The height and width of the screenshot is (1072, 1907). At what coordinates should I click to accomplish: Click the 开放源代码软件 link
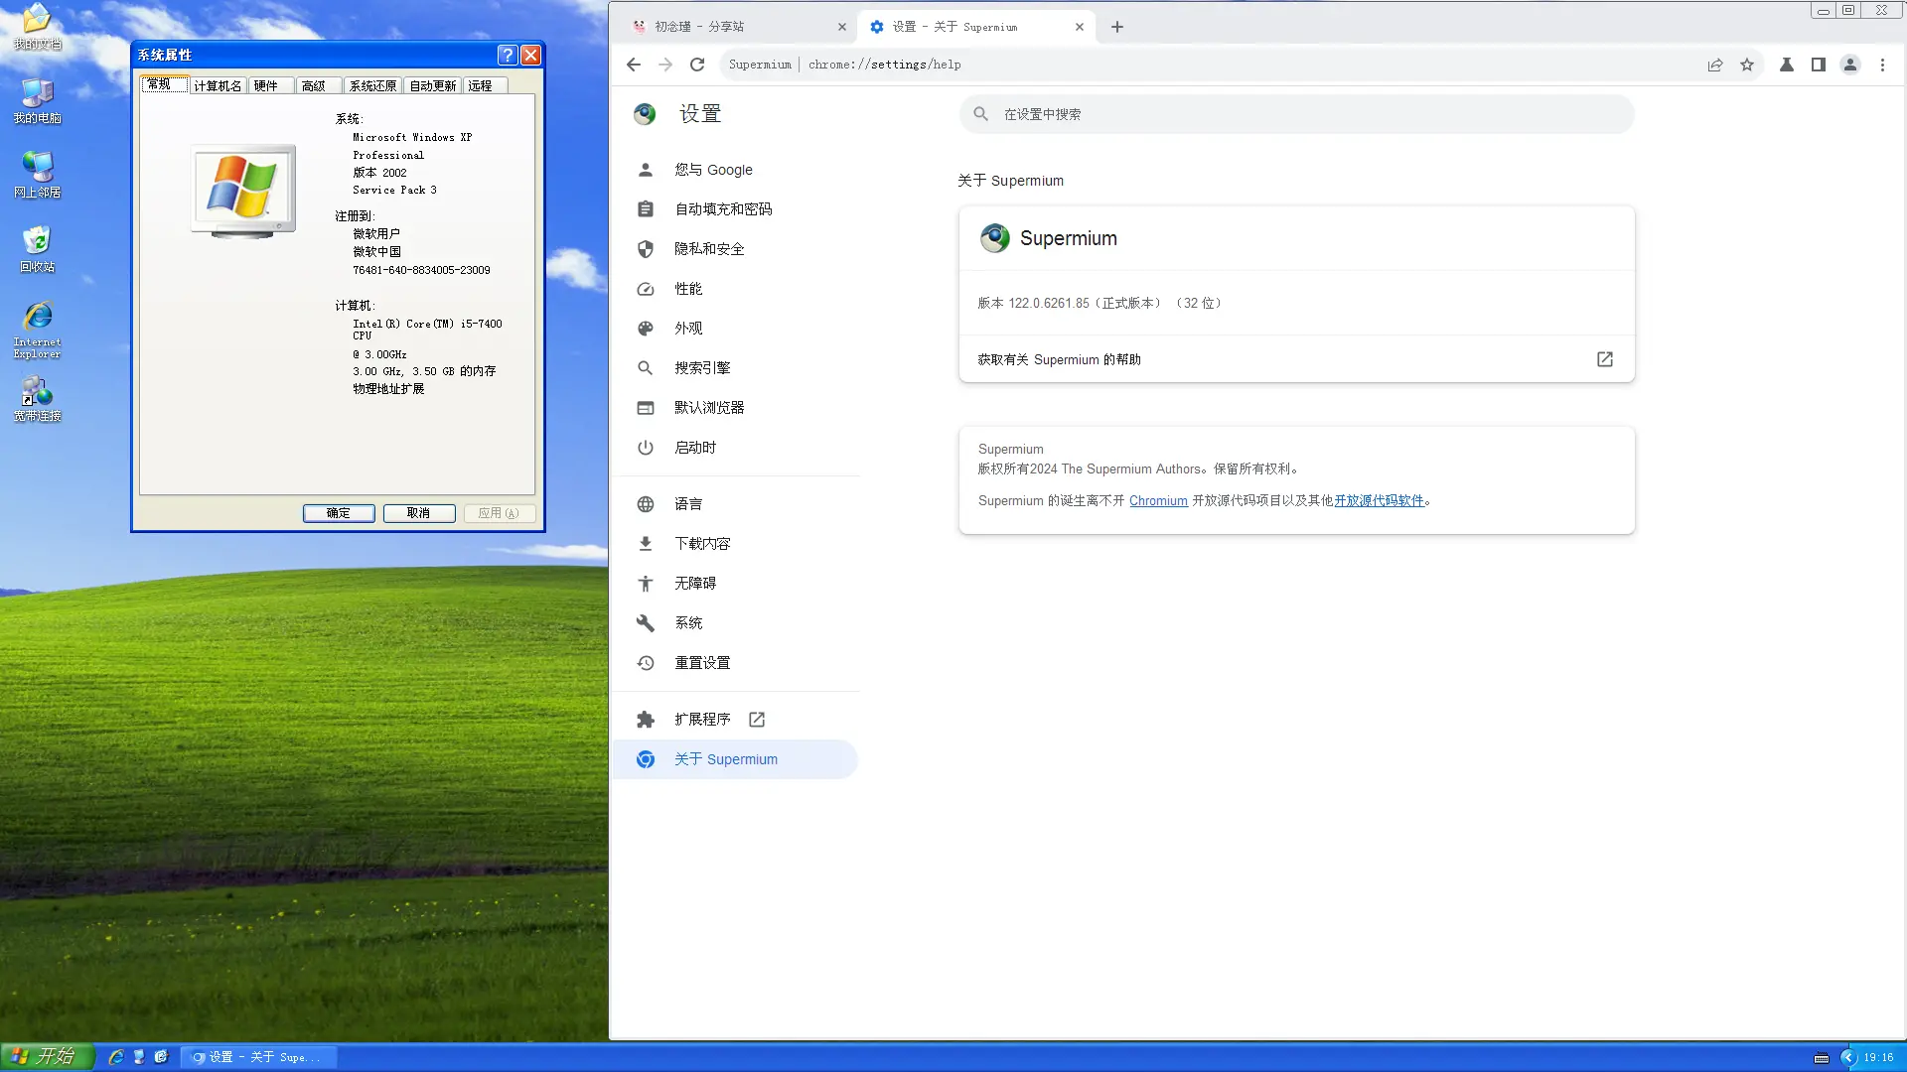pyautogui.click(x=1379, y=501)
